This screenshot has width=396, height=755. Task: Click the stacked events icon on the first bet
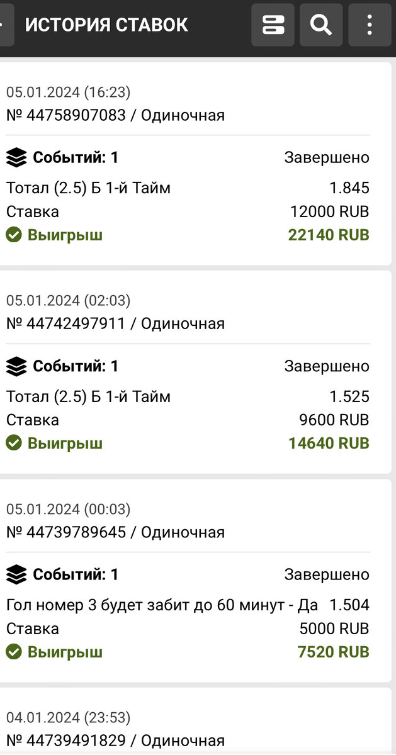click(x=16, y=157)
